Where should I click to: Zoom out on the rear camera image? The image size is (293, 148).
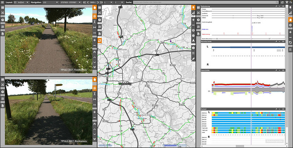(94, 117)
